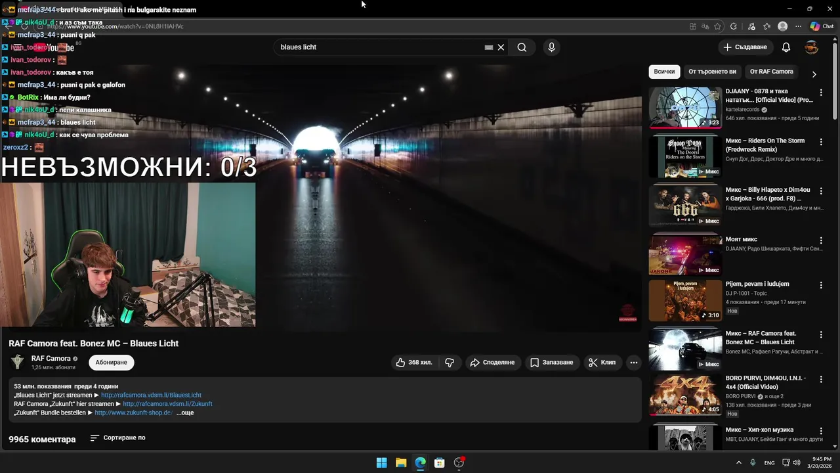Screen dimensions: 840x473
Task: Click the ENG language indicator
Action: tap(769, 462)
